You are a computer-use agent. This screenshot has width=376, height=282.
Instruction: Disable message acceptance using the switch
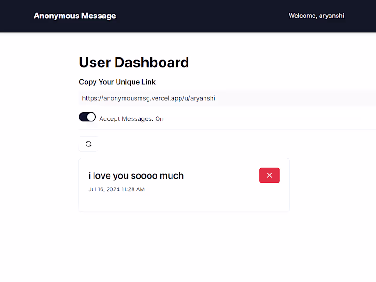pyautogui.click(x=87, y=117)
